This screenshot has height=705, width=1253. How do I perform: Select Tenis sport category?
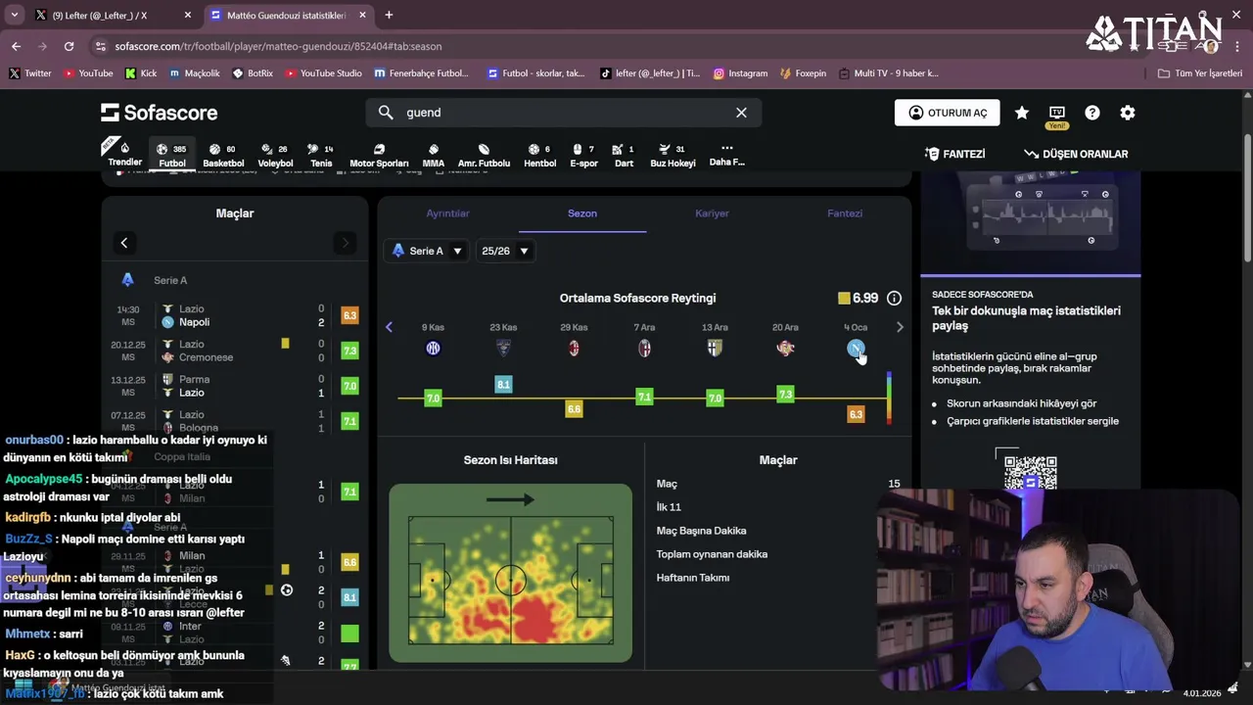click(321, 155)
